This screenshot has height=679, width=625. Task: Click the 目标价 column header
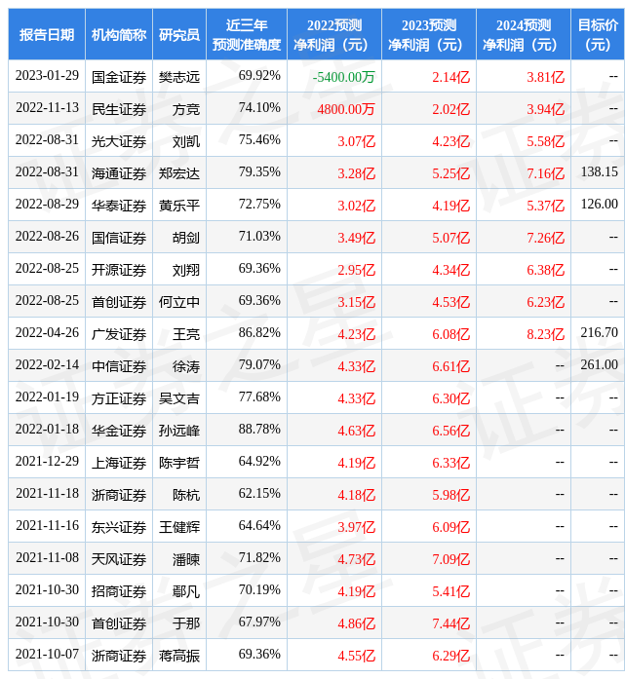(x=598, y=34)
